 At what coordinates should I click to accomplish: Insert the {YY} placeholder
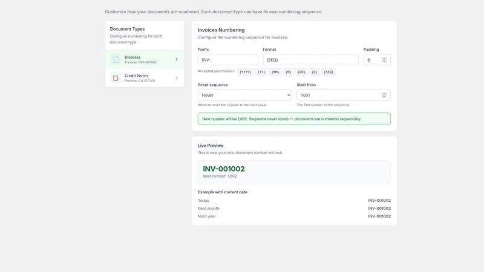[261, 72]
